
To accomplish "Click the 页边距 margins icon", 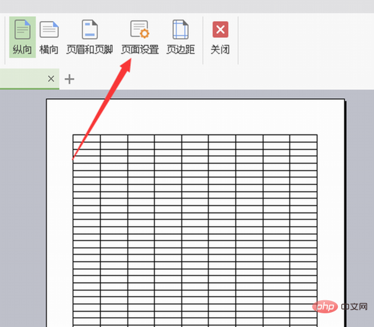I will click(181, 29).
